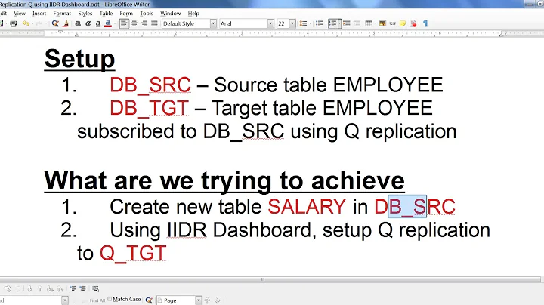Toggle the second list formatting icon
Image resolution: width=544 pixels, height=305 pixels.
tap(319, 23)
